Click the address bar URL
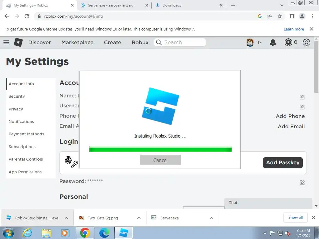This screenshot has width=319, height=239. tap(74, 16)
